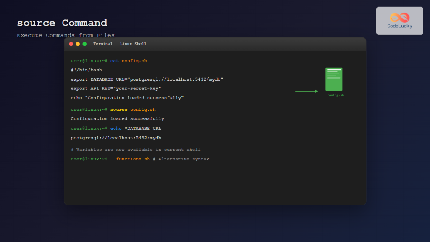Click the config.sh label under the file icon
Image resolution: width=430 pixels, height=242 pixels.
[x=336, y=95]
